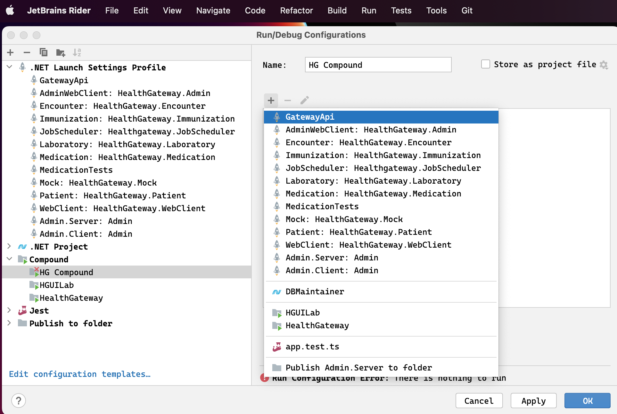Open the Build menu
The image size is (617, 414).
click(x=337, y=11)
